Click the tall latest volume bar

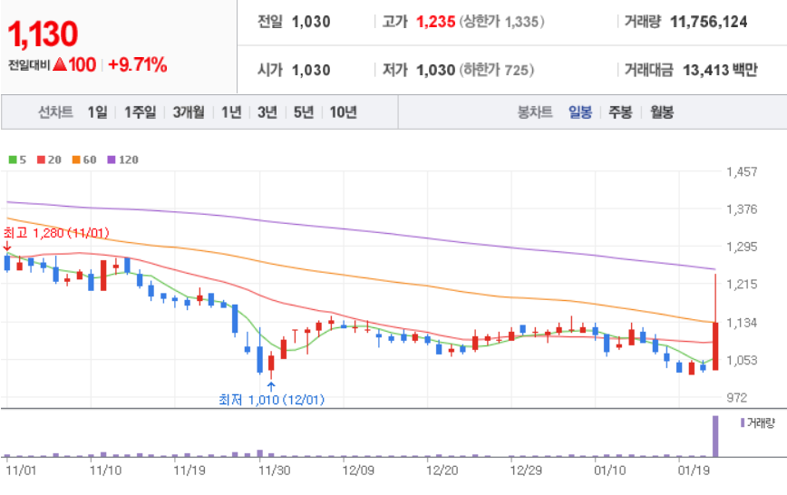(x=715, y=436)
